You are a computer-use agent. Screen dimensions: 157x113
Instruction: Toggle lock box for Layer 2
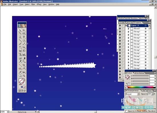(x=123, y=25)
